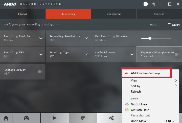Click the '60' Recording FPS value
182x123 pixels.
pos(6,56)
